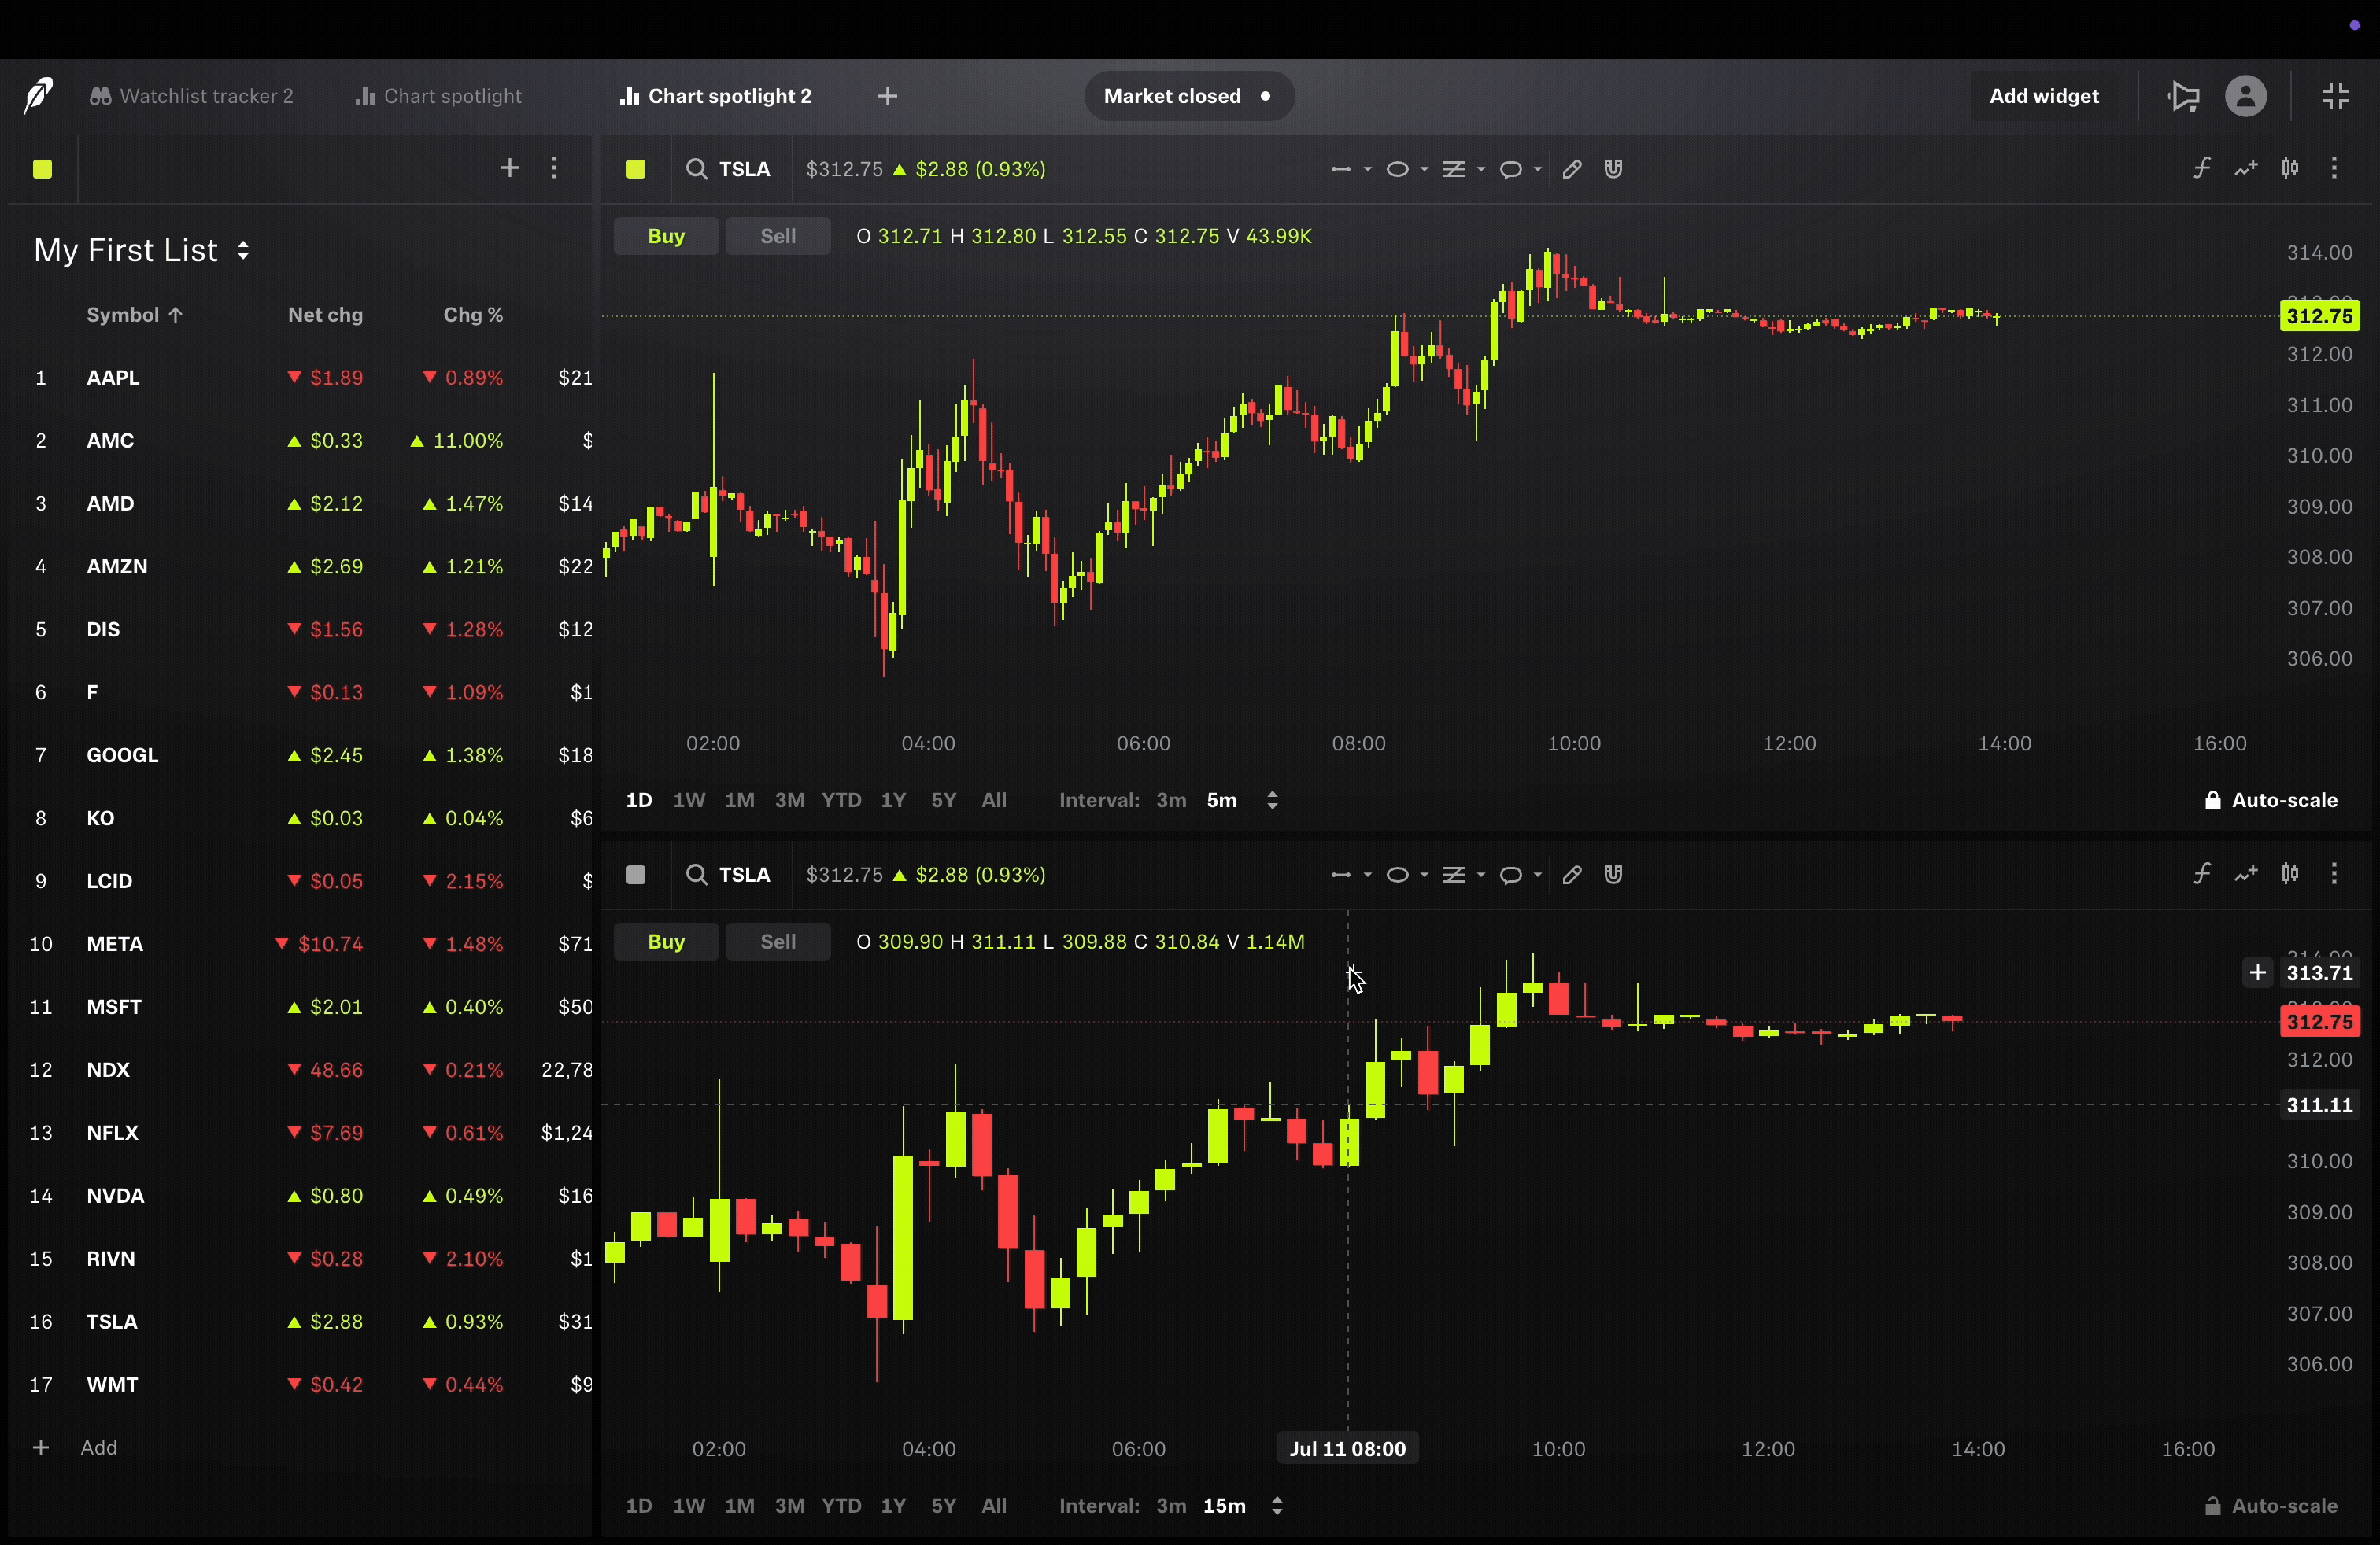This screenshot has height=1545, width=2380.
Task: Click the compare line icon in the bottom chart
Action: point(2246,873)
